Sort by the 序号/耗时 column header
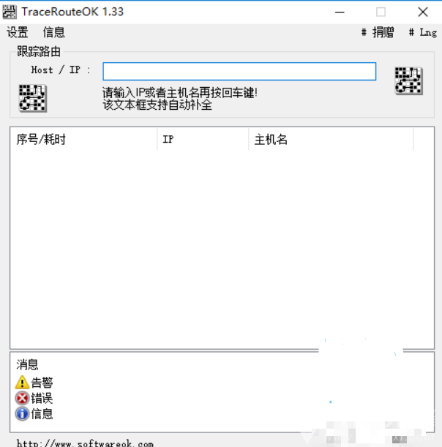This screenshot has height=447, width=442. pos(83,139)
